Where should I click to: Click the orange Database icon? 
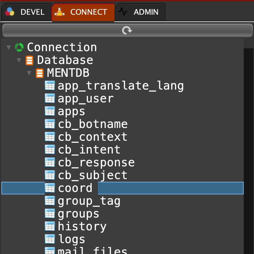coord(29,60)
